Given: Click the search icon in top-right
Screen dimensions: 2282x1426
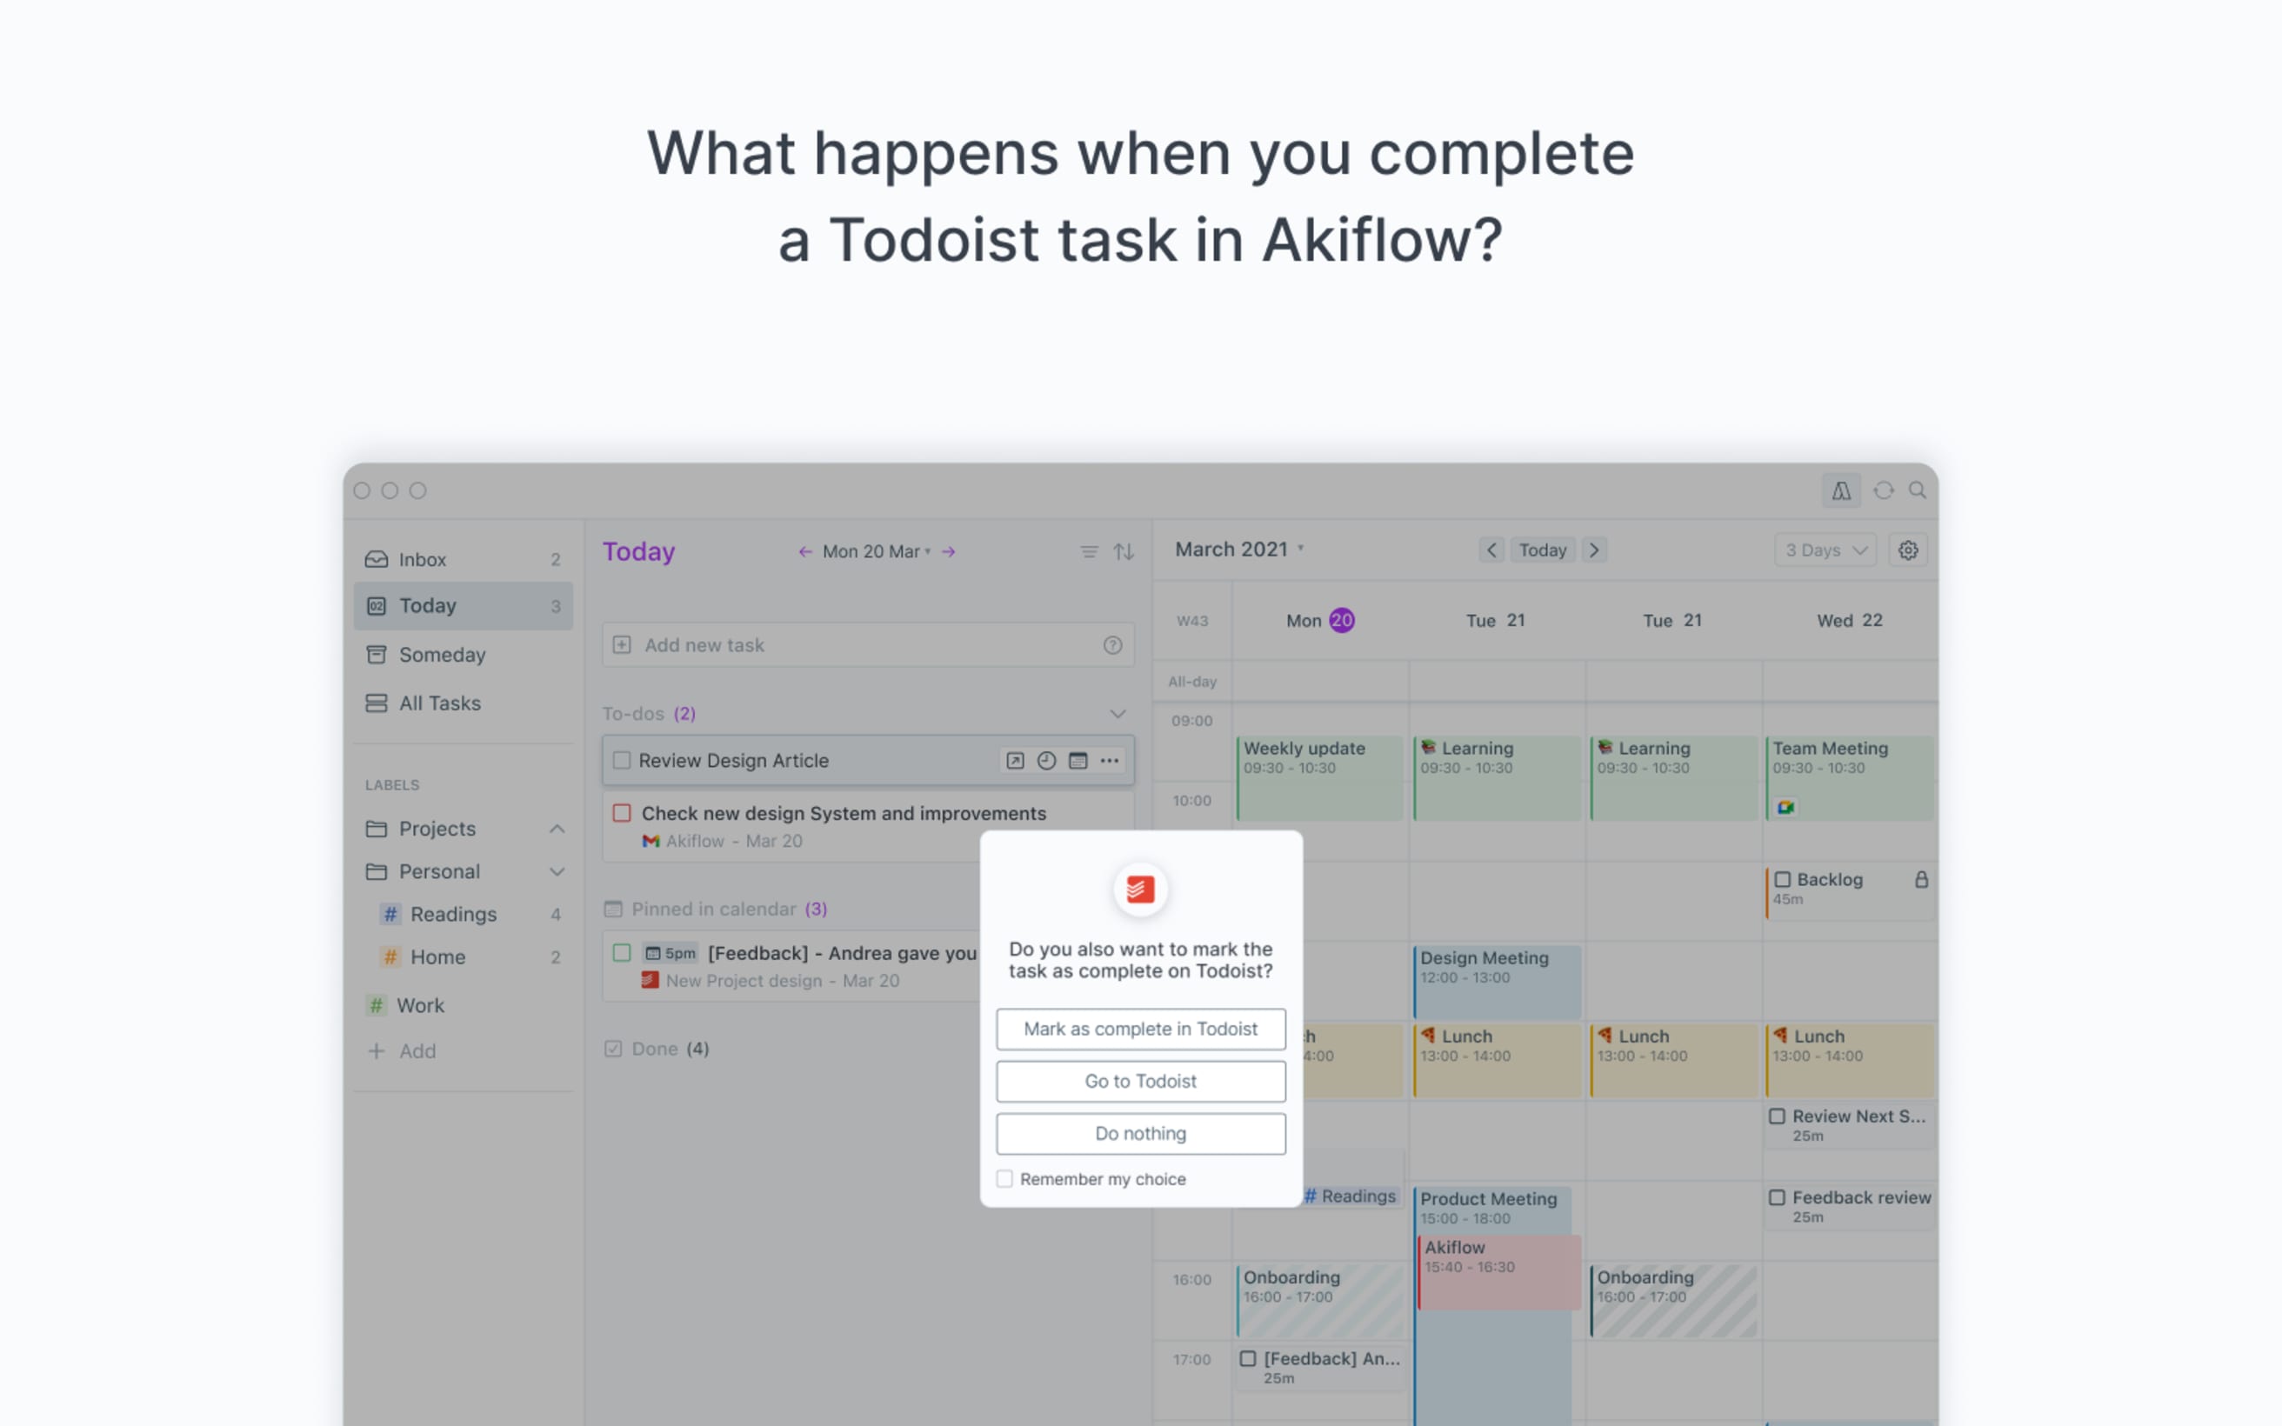Looking at the screenshot, I should pos(1918,490).
